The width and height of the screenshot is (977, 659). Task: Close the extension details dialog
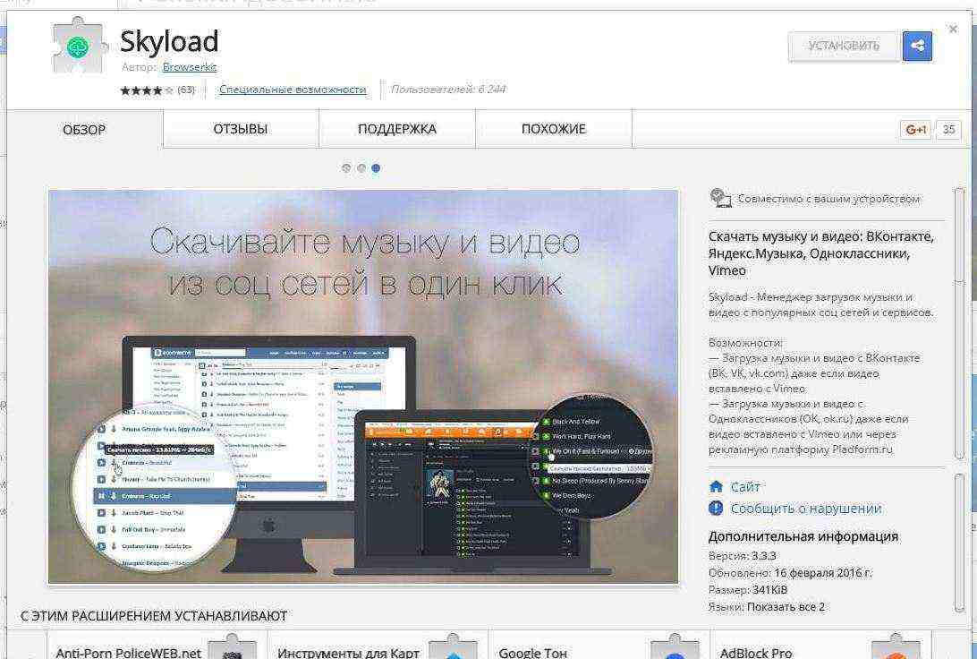point(953,29)
